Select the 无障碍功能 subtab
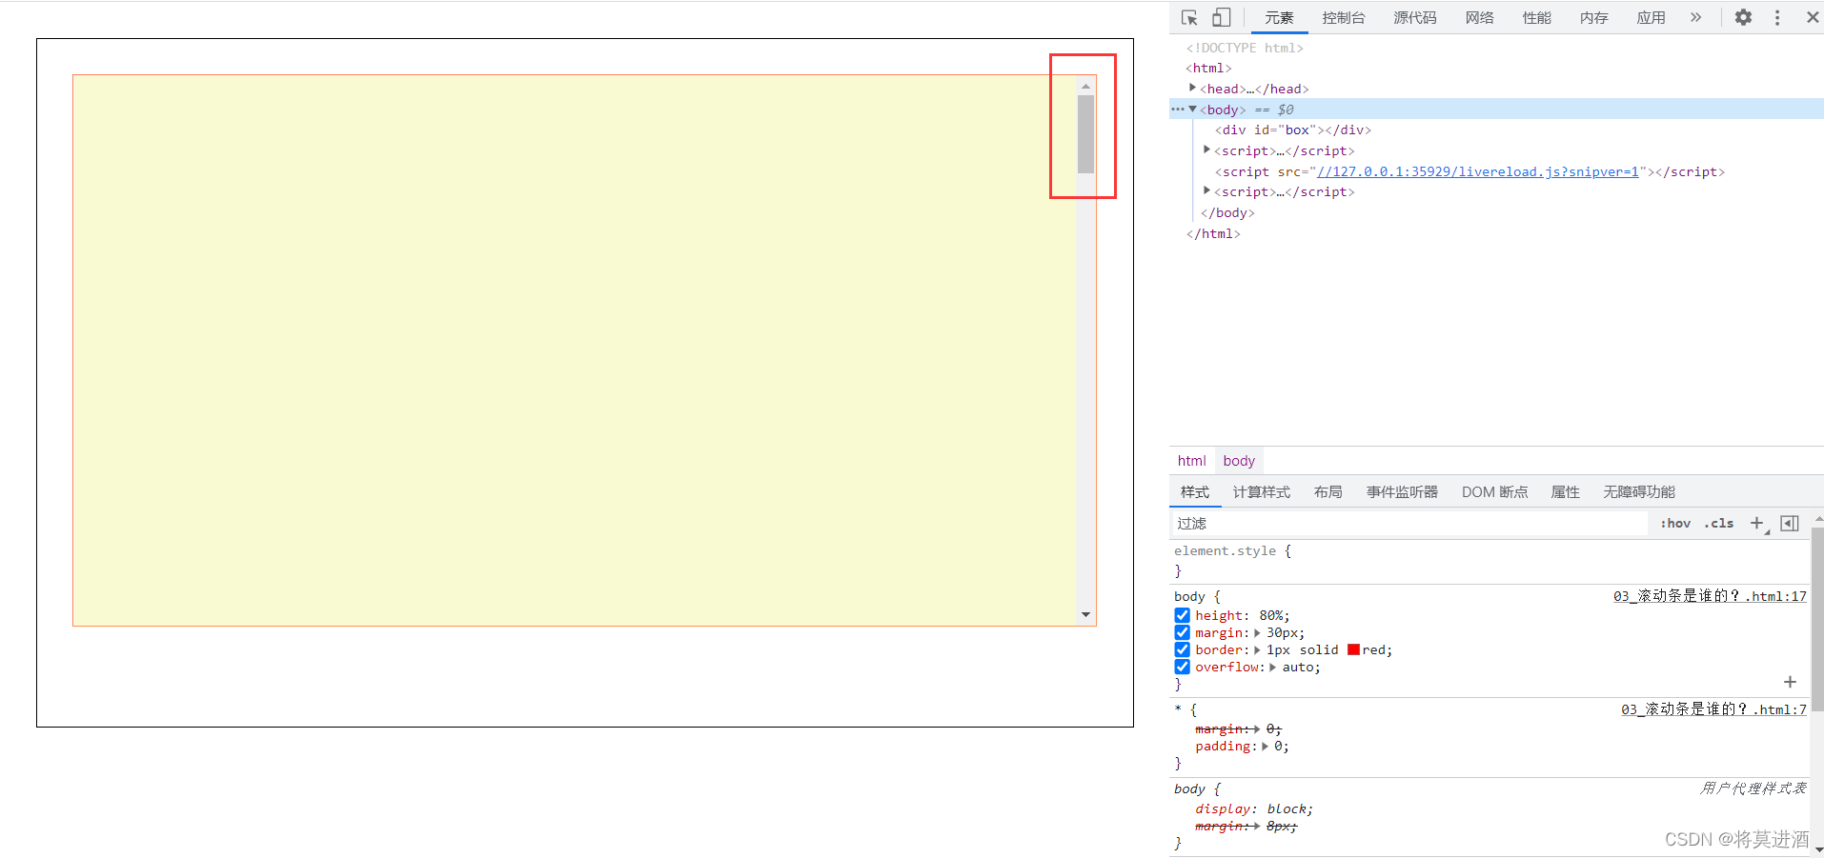The height and width of the screenshot is (858, 1824). pyautogui.click(x=1639, y=491)
